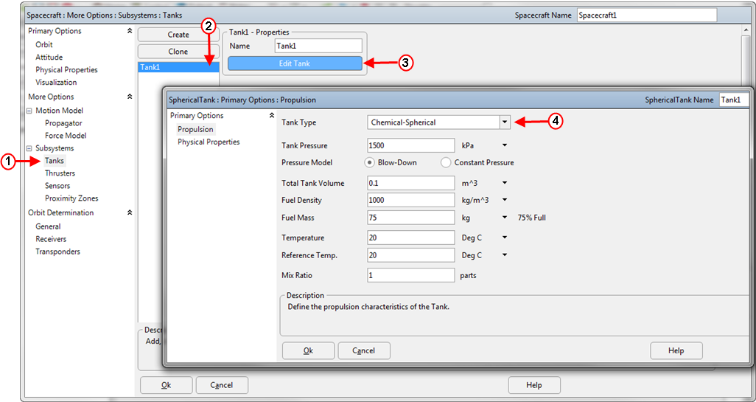Click Spacecraft window vertical scrollbar

click(x=746, y=55)
